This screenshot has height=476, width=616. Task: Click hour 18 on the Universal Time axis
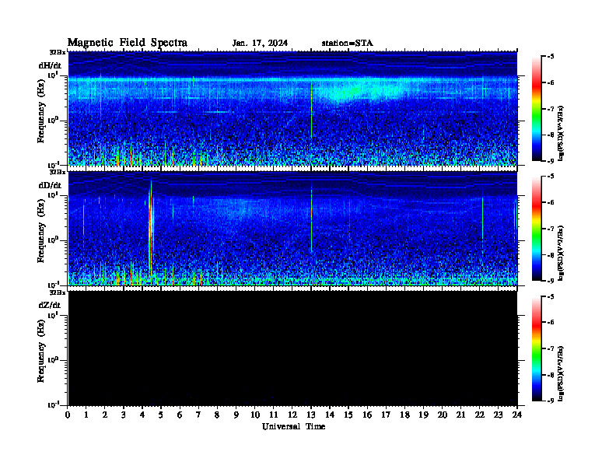coord(404,415)
